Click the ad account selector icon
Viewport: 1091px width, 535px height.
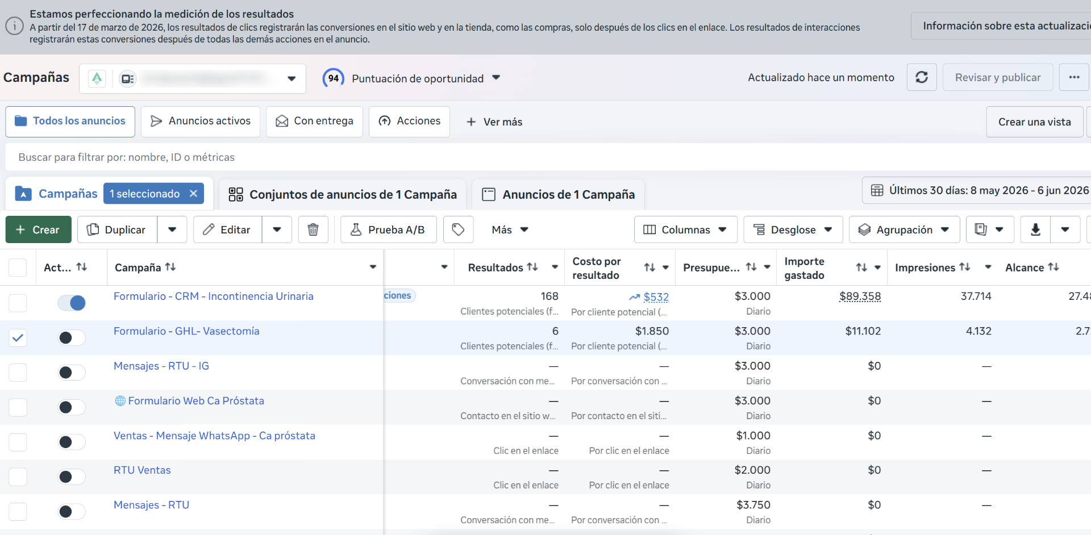click(128, 78)
